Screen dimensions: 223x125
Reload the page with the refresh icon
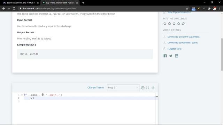(14, 8)
